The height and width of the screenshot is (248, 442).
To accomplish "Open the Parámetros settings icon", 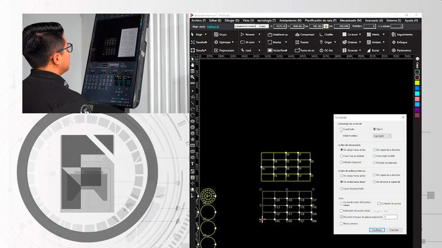I will click(x=394, y=50).
